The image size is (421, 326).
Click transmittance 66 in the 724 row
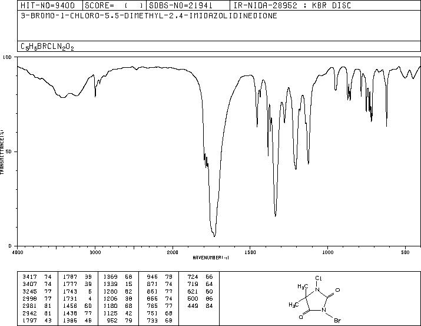coord(209,276)
